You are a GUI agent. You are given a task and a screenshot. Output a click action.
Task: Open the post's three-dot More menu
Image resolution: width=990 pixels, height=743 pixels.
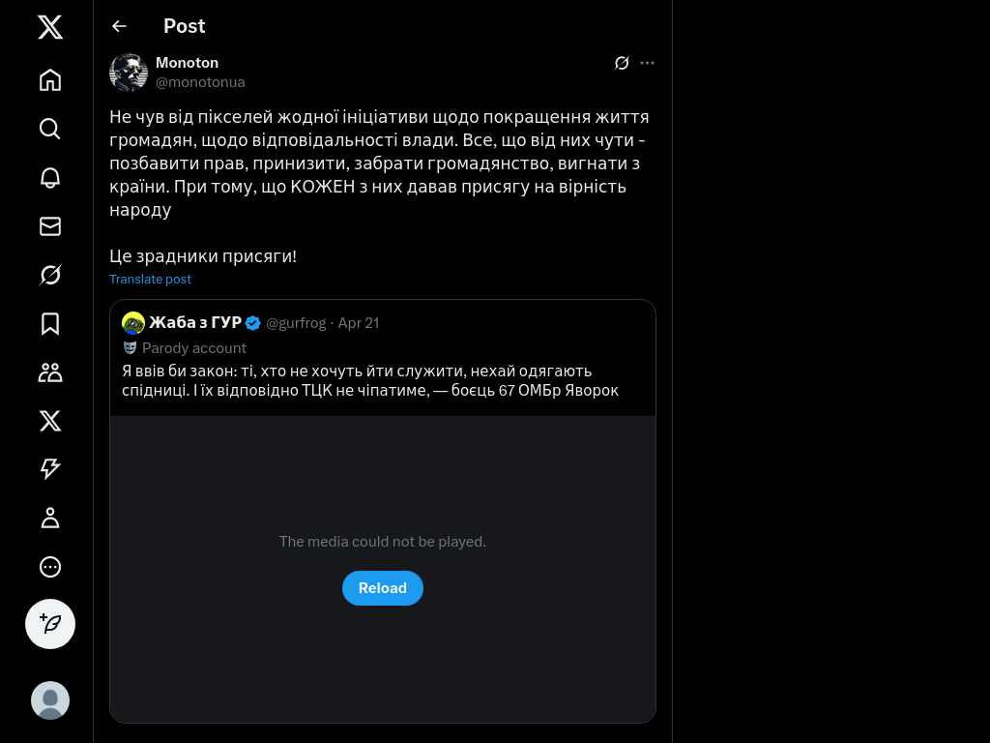click(648, 63)
